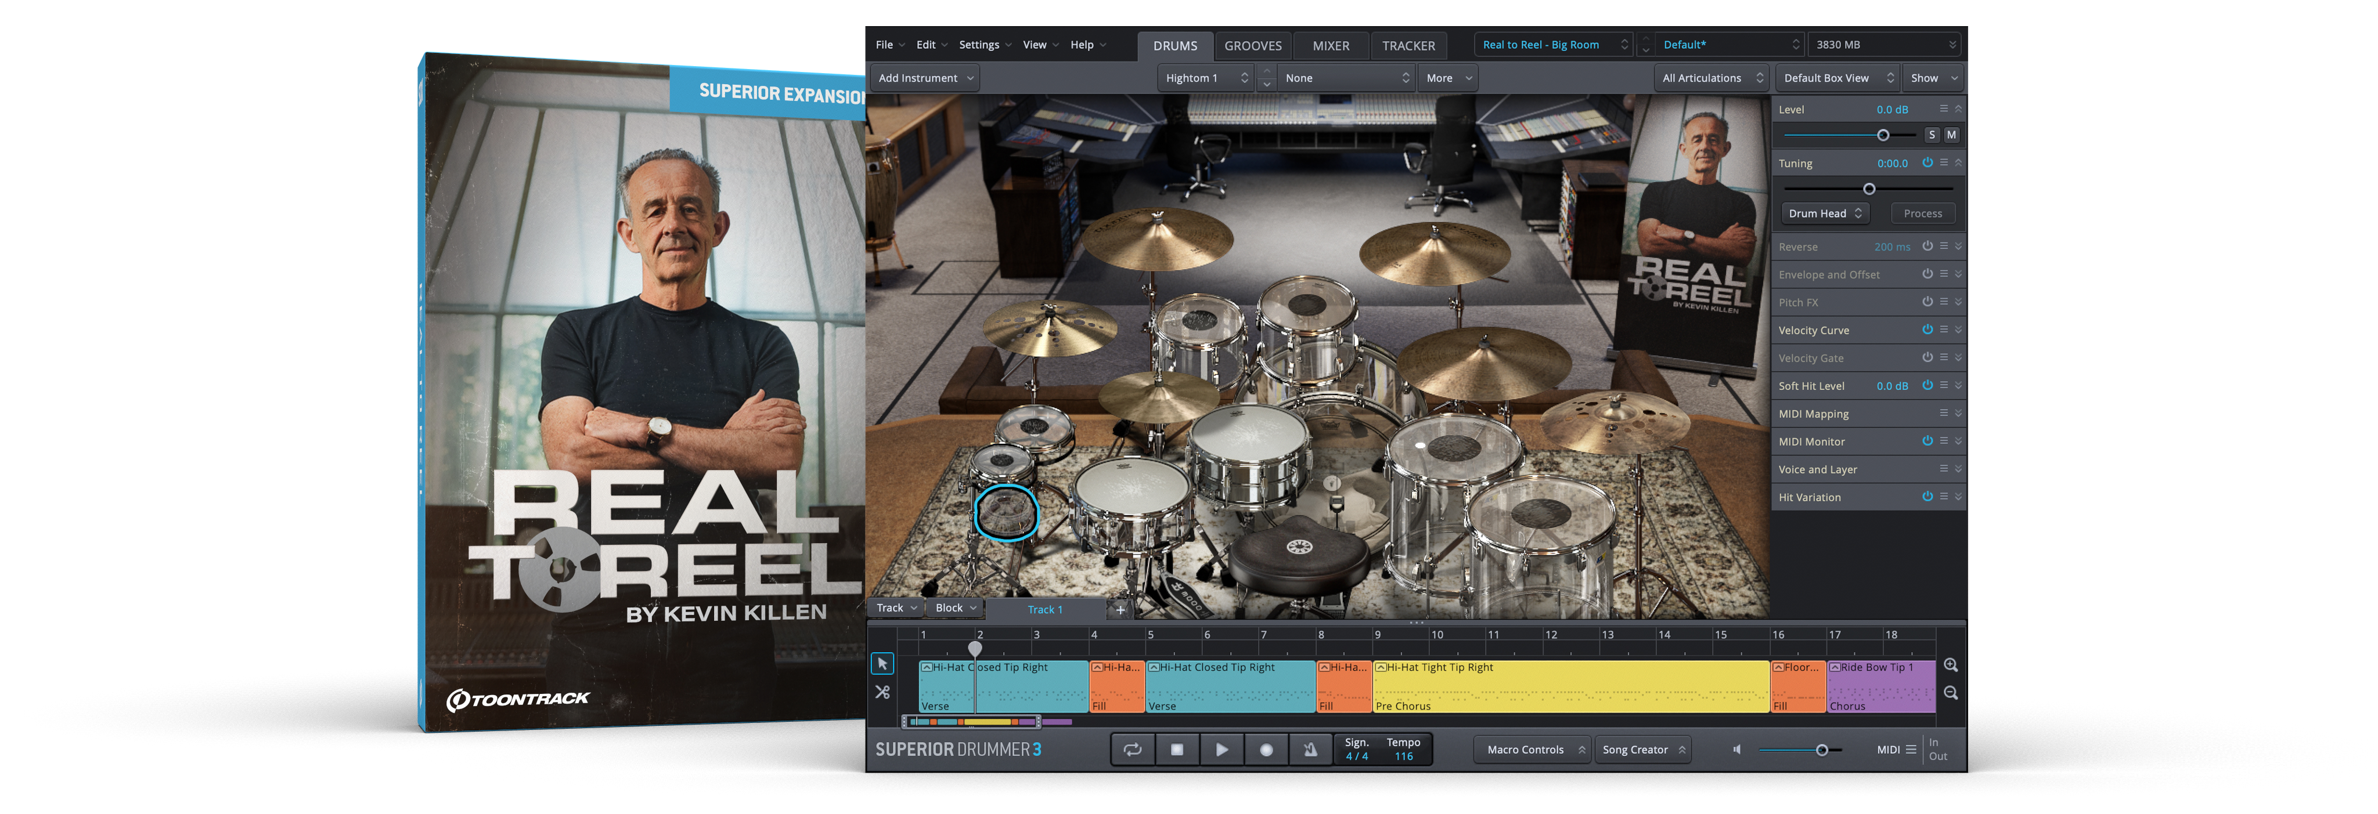Start recording with Record button
The image size is (2378, 814).
[1267, 750]
